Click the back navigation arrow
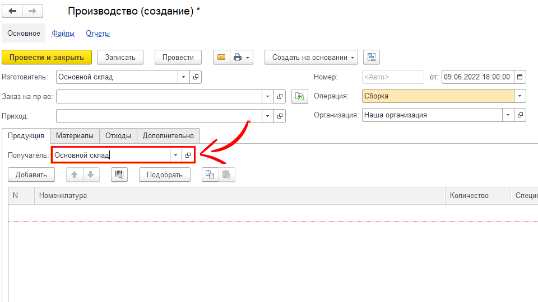The height and width of the screenshot is (302, 538). coord(13,11)
